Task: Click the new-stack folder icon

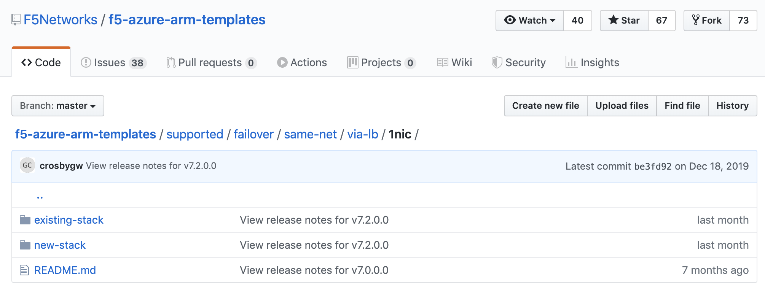Action: click(25, 245)
